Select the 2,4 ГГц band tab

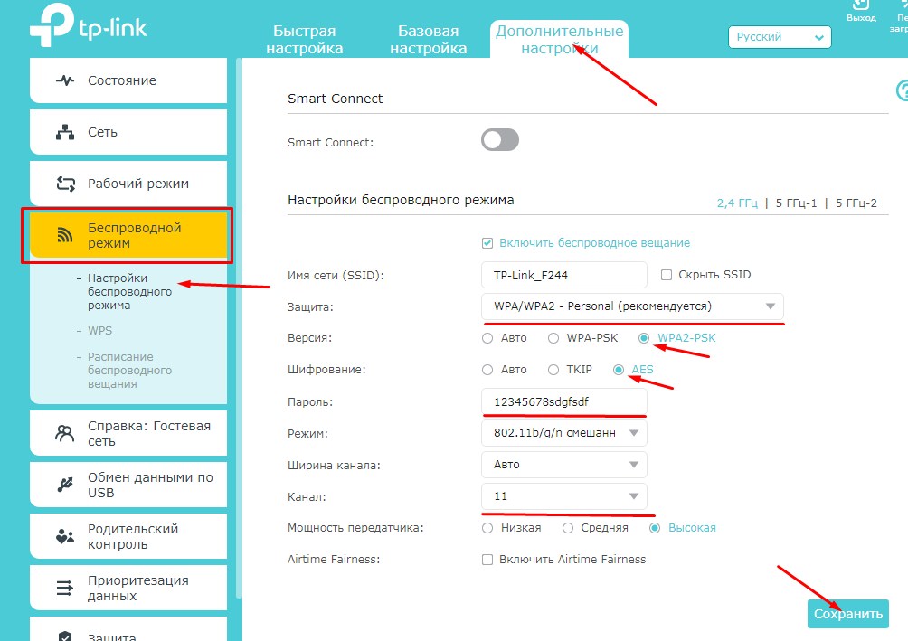(737, 203)
